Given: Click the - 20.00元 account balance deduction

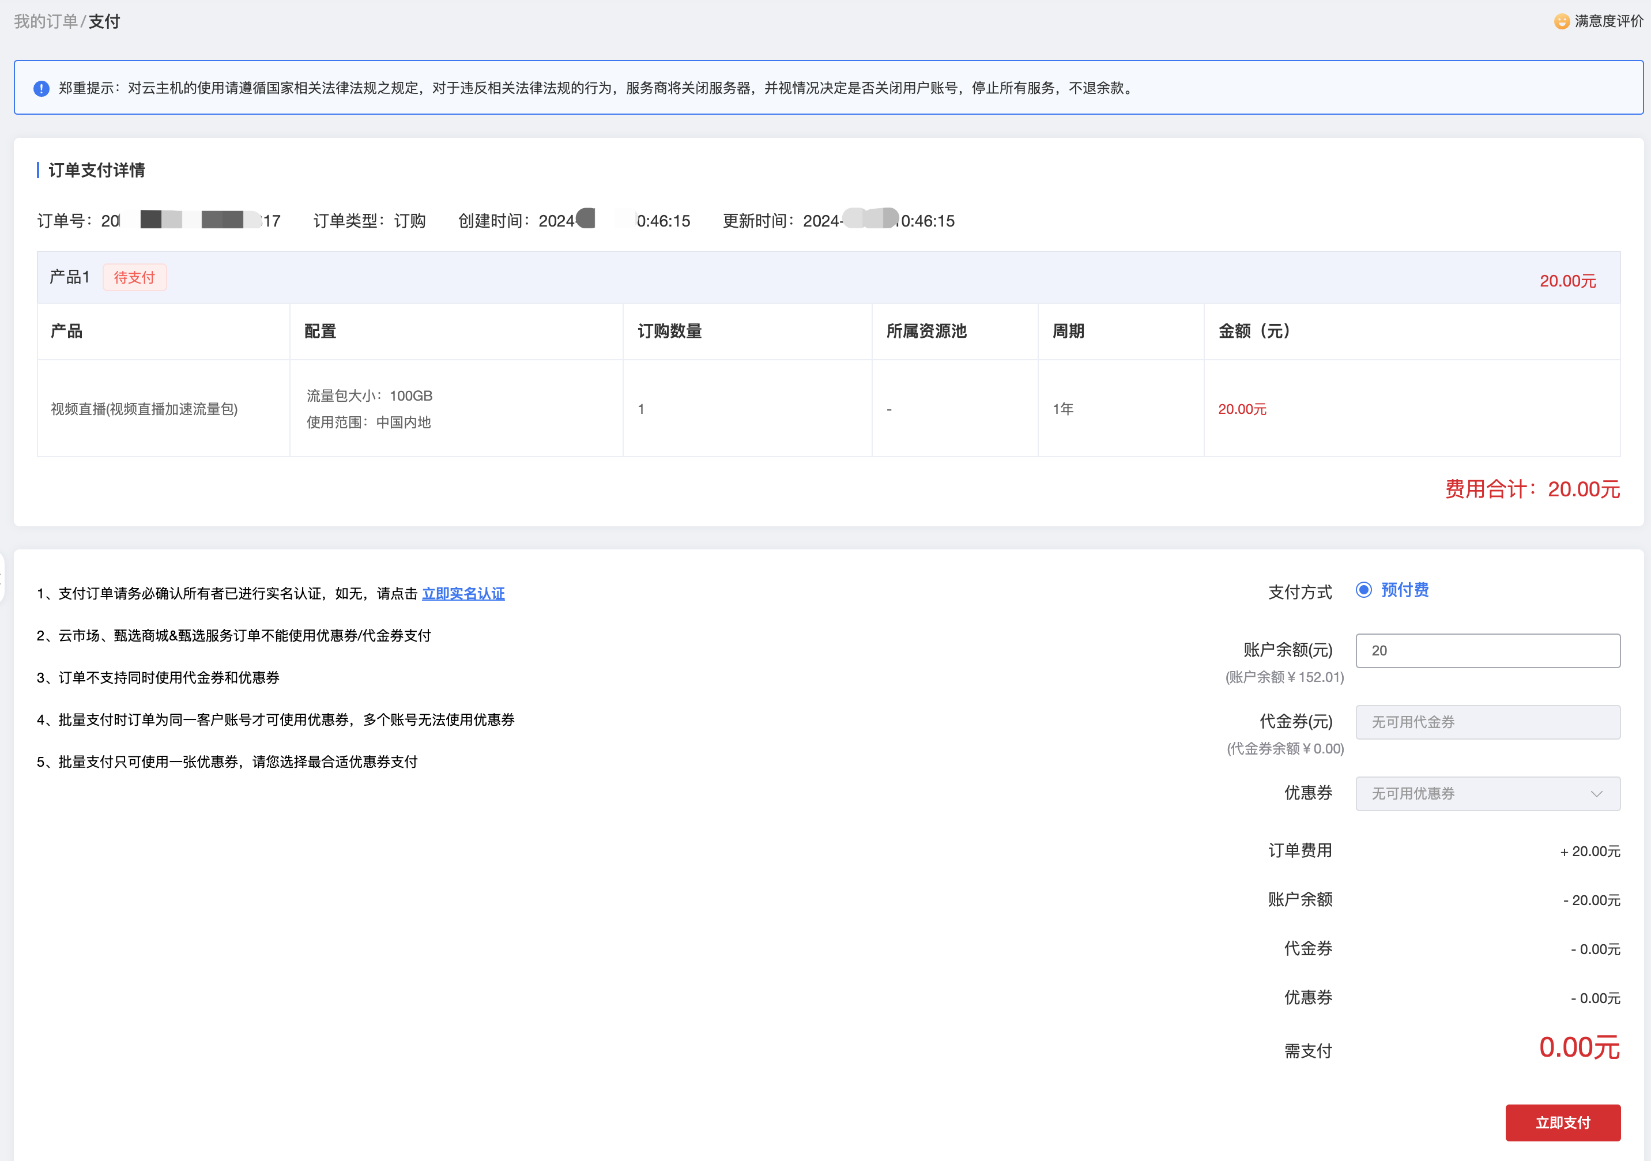Looking at the screenshot, I should point(1591,901).
